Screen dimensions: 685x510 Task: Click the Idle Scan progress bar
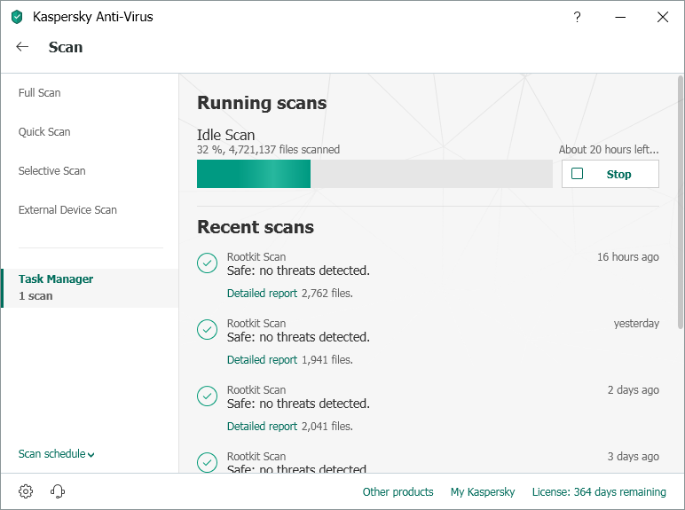pos(374,174)
